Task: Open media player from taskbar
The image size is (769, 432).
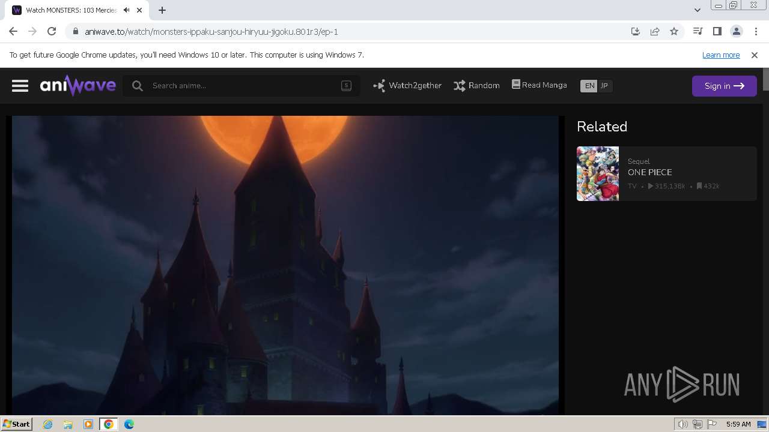Action: pos(88,424)
